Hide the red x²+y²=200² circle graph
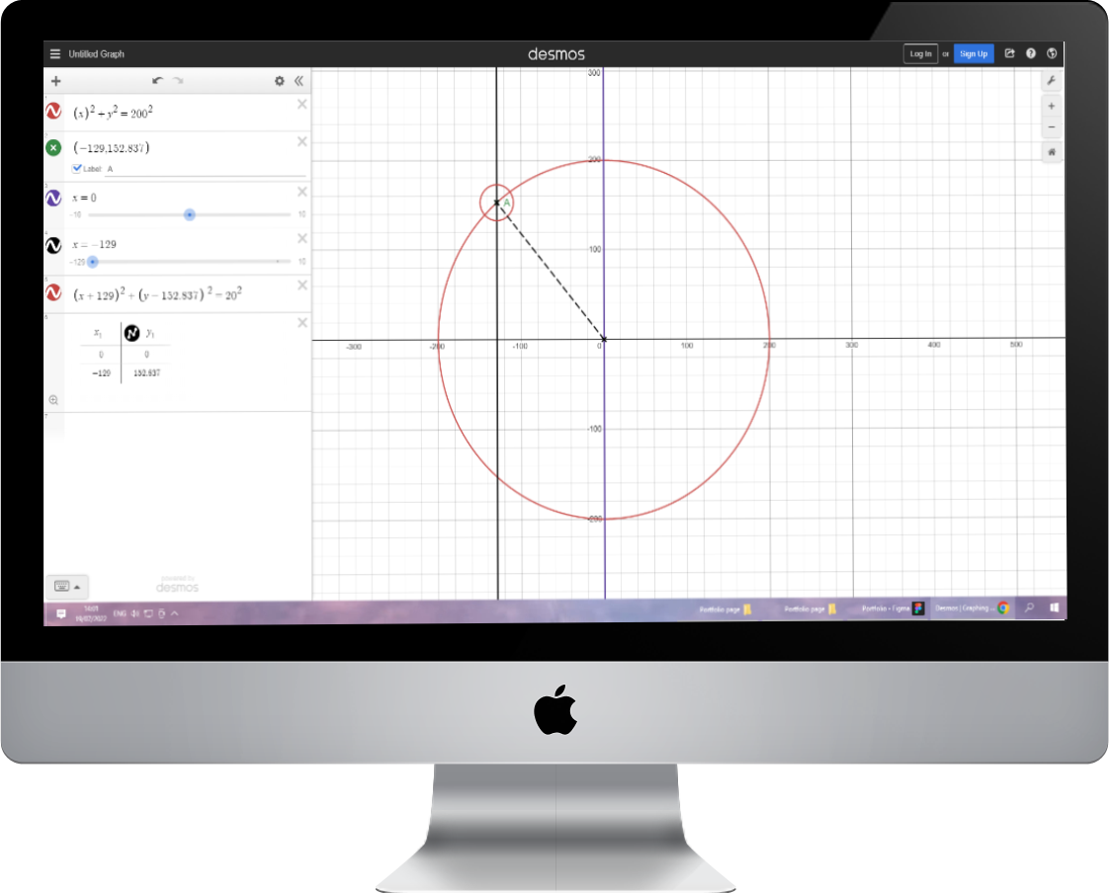1109x893 pixels. [53, 112]
